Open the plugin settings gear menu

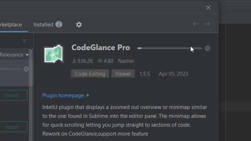pos(79,25)
